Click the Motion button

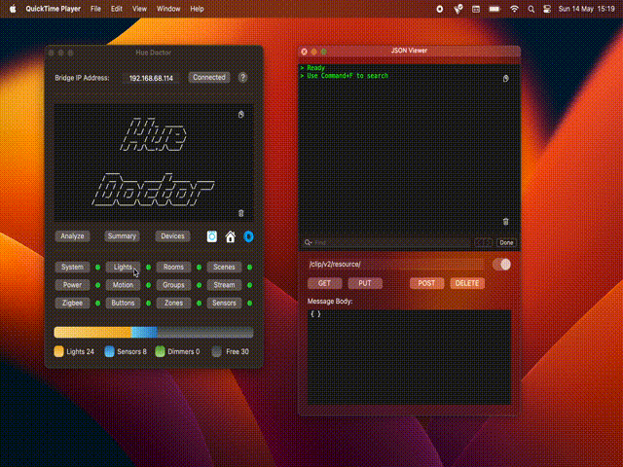123,285
